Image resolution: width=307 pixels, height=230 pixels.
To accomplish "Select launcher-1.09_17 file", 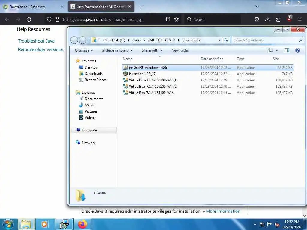I will [x=208, y=74].
